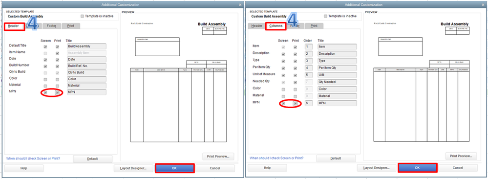Click MPN title field in Columns-tab dialog

pos(337,103)
